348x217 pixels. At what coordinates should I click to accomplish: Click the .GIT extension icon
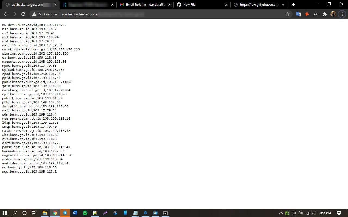[x=316, y=14]
